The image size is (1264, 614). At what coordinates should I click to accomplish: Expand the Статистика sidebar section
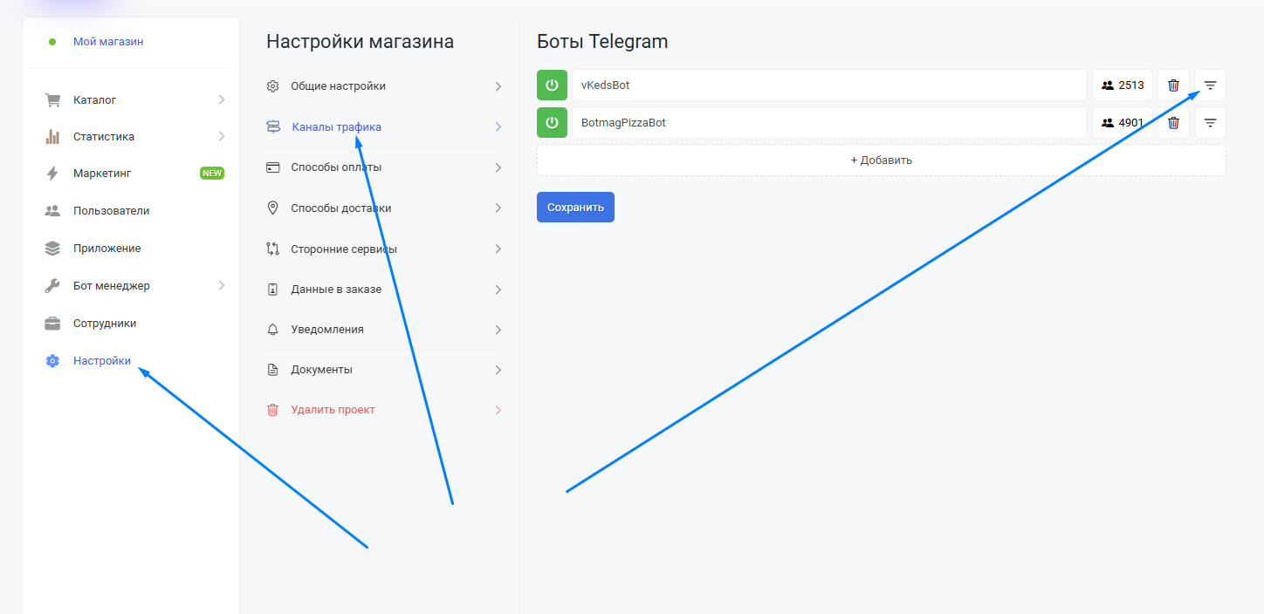(x=222, y=137)
